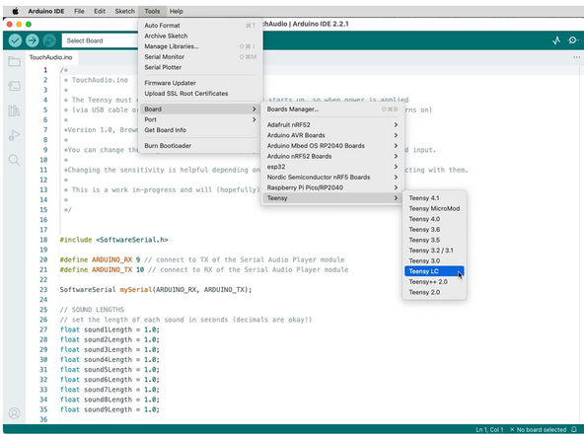Screen dimensions: 584x438
Task: Choose Manage Libraries...
Action: click(x=200, y=46)
